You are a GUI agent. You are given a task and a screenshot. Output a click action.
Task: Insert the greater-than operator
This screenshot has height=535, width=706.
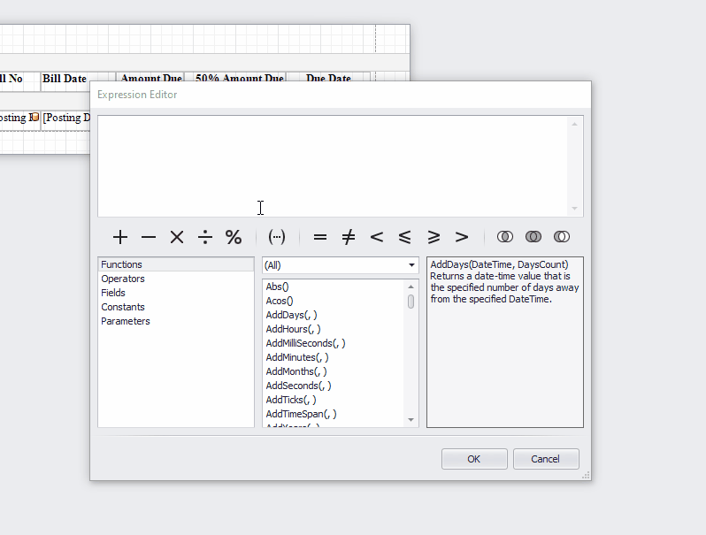[x=462, y=237]
